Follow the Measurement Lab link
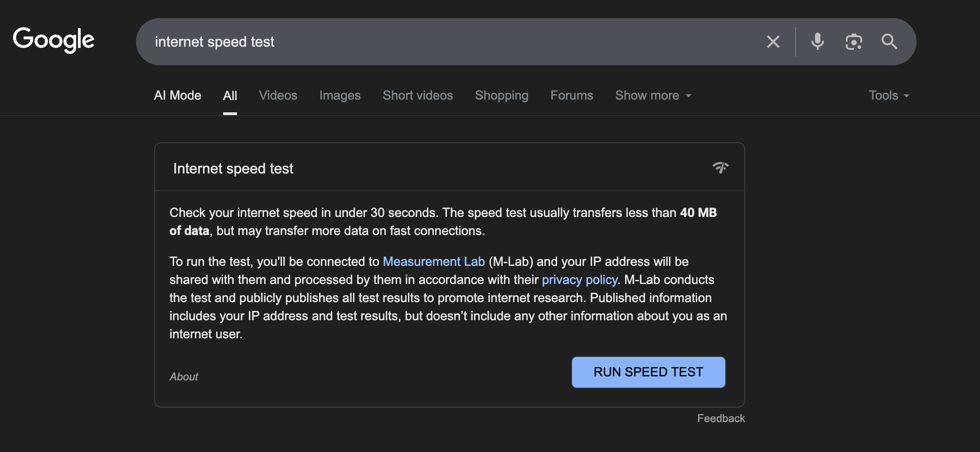 tap(434, 262)
